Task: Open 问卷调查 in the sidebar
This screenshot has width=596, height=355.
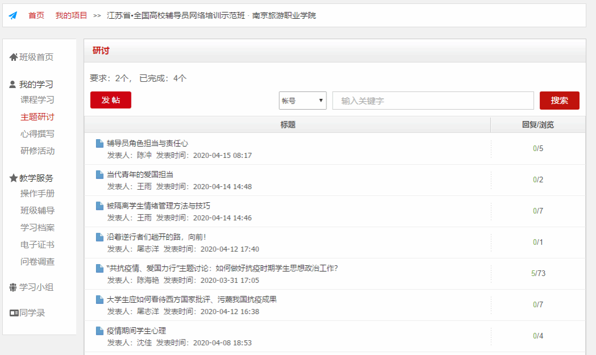Action: tap(38, 262)
